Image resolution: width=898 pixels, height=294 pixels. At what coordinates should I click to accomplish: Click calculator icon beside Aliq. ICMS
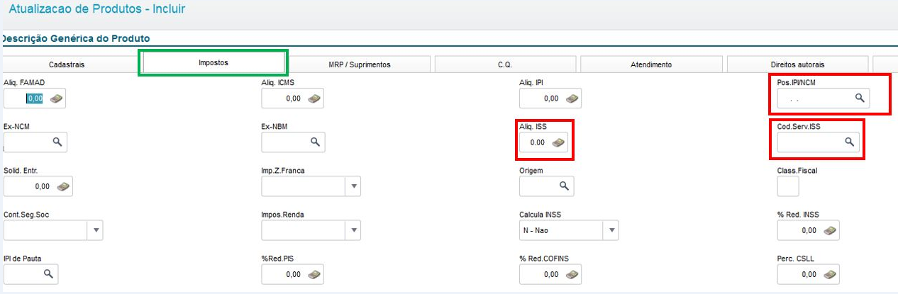(314, 99)
